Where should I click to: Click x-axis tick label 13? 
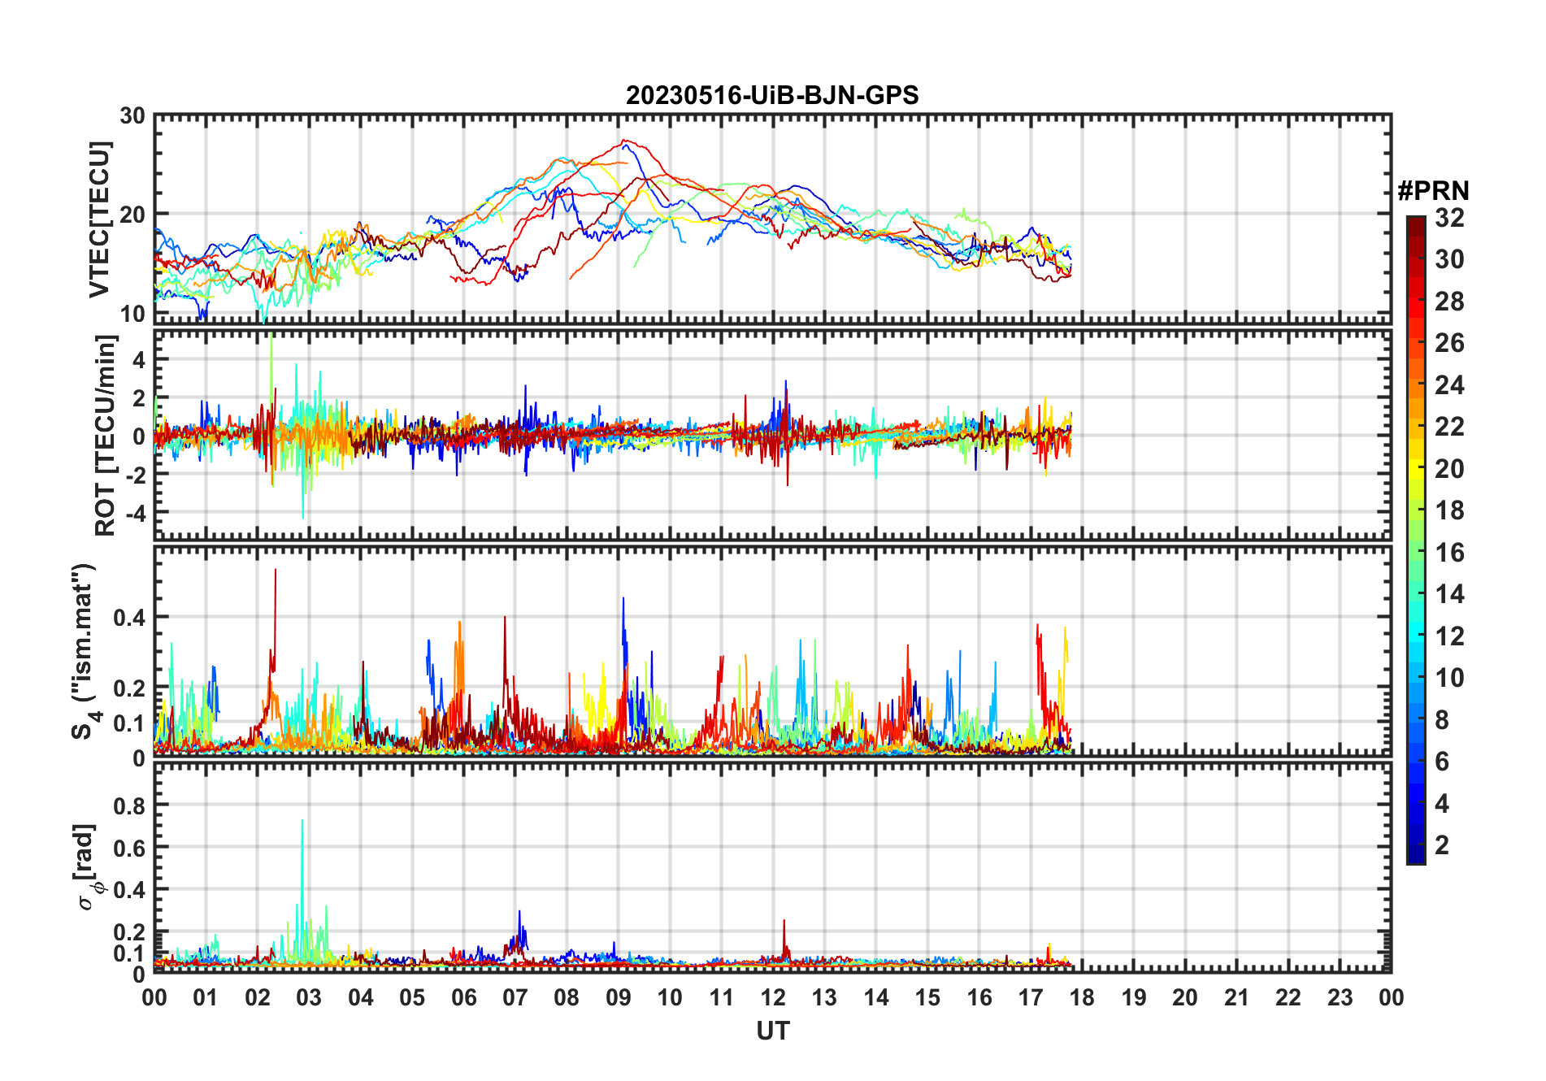[824, 997]
